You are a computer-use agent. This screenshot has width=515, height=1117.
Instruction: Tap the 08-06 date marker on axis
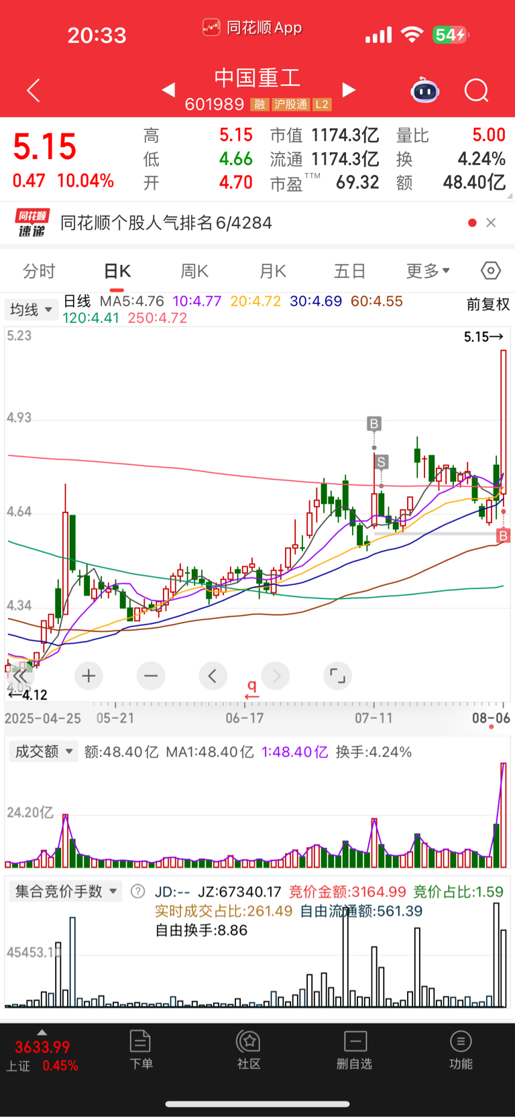click(x=491, y=718)
